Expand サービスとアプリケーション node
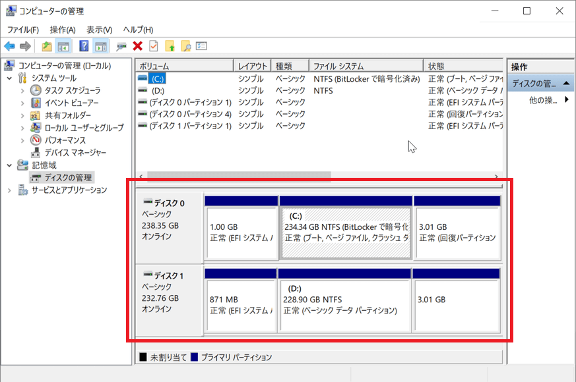The width and height of the screenshot is (576, 382). click(9, 190)
